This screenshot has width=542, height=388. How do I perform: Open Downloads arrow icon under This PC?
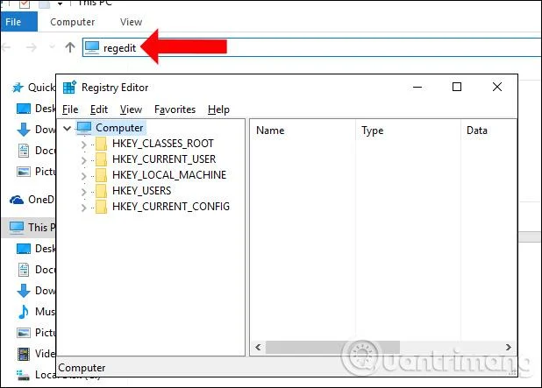24,291
